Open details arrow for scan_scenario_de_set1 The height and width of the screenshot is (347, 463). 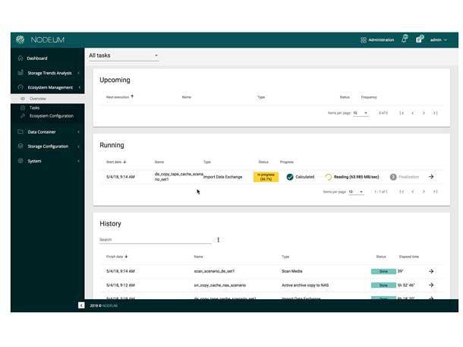tap(431, 271)
